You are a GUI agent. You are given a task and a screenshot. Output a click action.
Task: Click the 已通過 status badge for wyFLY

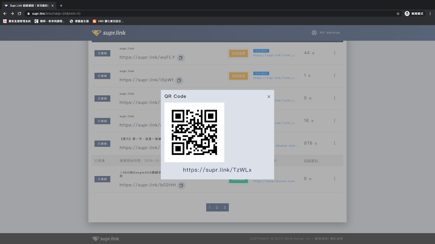(x=102, y=53)
